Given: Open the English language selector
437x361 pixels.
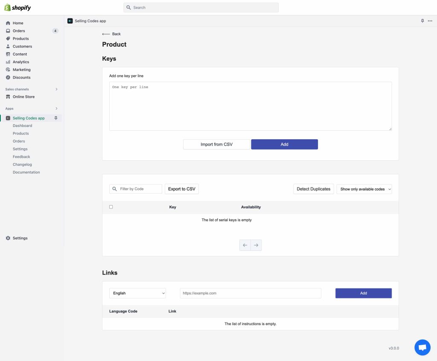Looking at the screenshot, I should 137,293.
